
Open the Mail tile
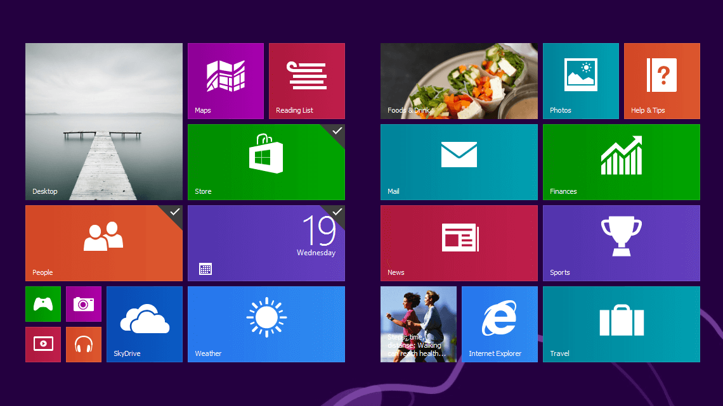[x=459, y=162]
